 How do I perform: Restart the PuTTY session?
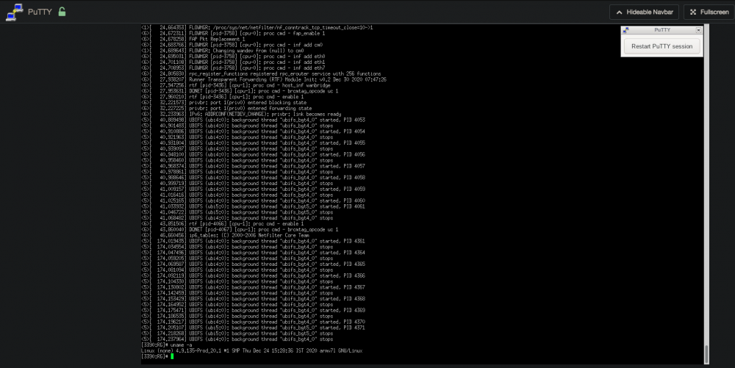click(x=661, y=46)
